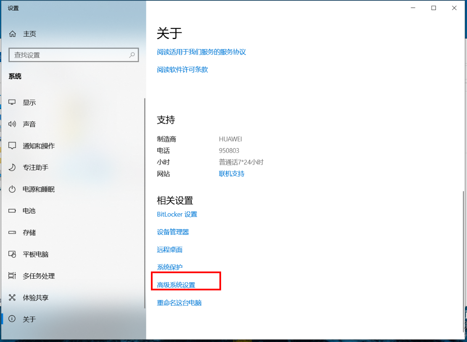Screen dimensions: 467x342
Task: Open 系统保护 link
Action: point(170,267)
